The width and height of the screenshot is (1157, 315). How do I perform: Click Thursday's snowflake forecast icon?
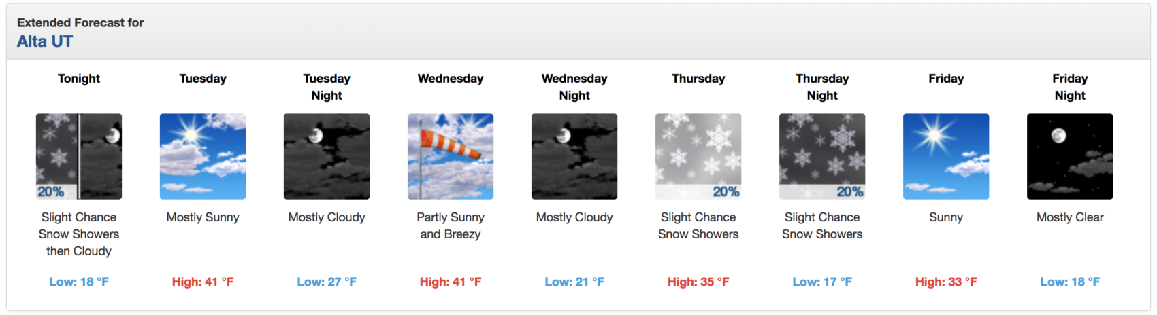pos(698,156)
